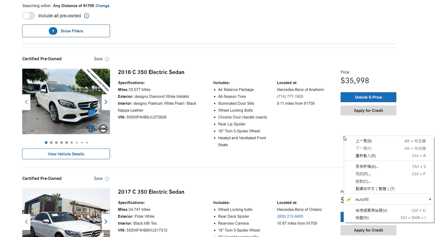Click the Save star for the 2018 sedan
Image resolution: width=447 pixels, height=237 pixels.
click(x=107, y=59)
